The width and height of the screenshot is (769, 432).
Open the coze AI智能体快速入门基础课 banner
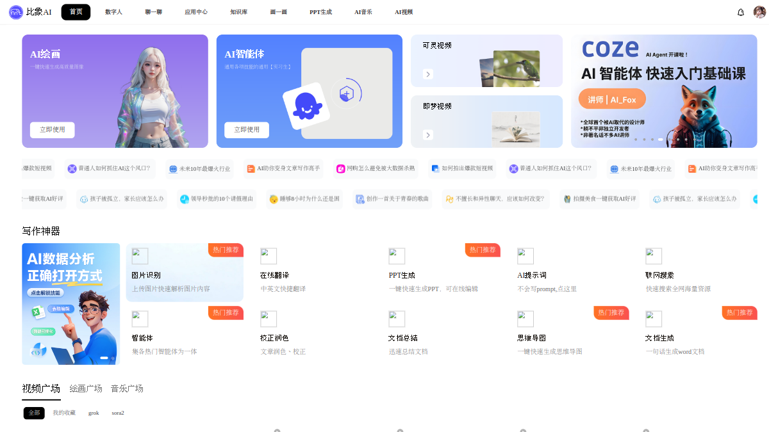[664, 91]
